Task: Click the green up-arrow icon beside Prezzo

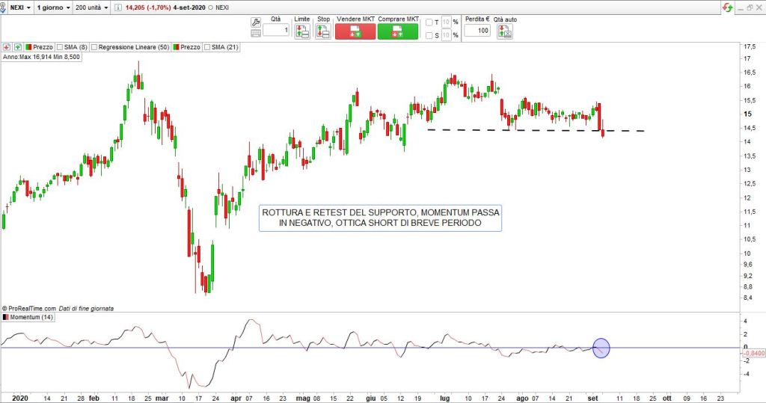Action: coord(17,47)
